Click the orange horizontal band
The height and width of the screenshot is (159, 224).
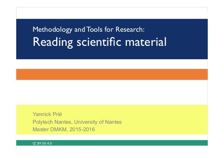[112, 74]
